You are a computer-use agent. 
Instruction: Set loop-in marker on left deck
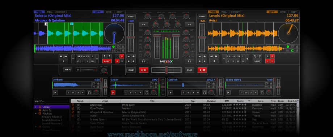(105, 56)
